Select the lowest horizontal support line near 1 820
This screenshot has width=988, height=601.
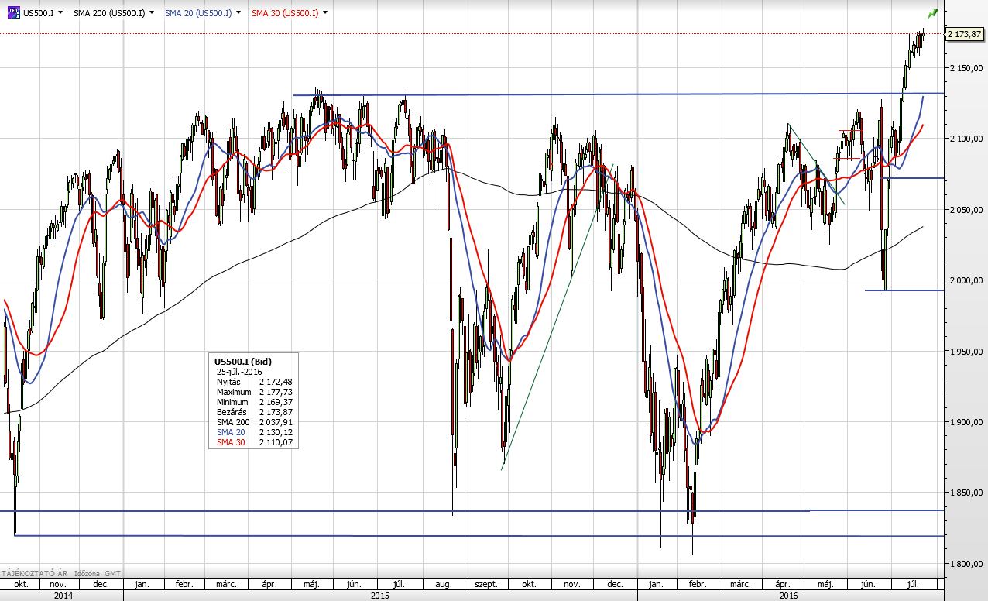[x=480, y=536]
